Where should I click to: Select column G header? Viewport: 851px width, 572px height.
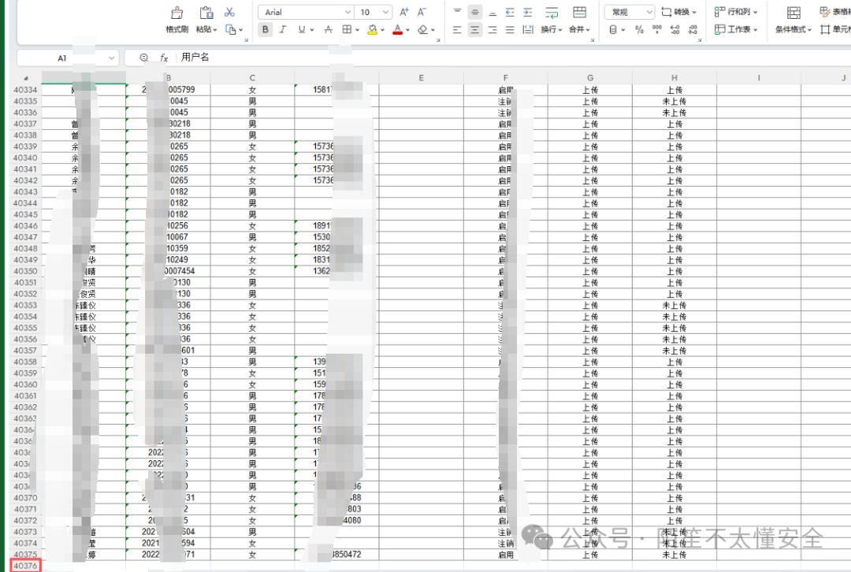(590, 77)
